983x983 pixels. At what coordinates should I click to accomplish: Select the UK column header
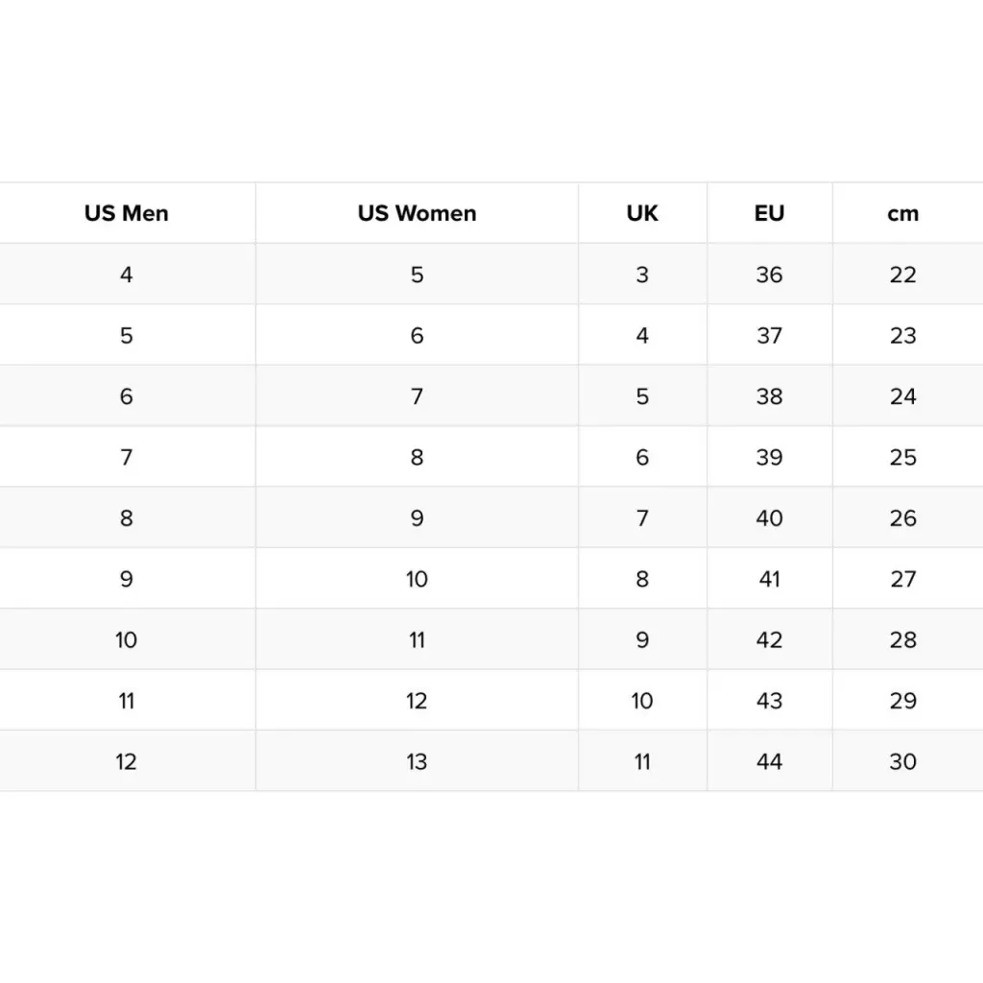642,213
